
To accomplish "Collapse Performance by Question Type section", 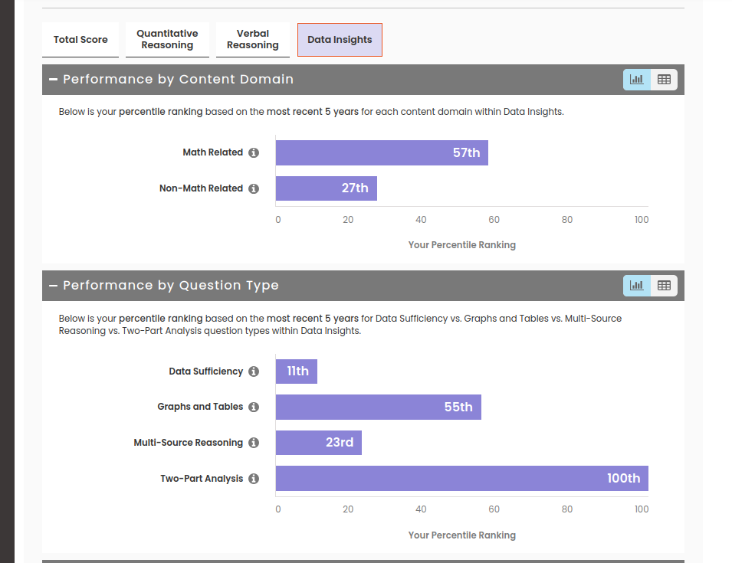I will (53, 286).
